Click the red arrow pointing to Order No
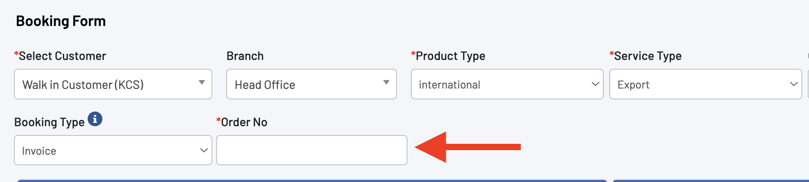Viewport: 809px width, 182px height. 468,147
